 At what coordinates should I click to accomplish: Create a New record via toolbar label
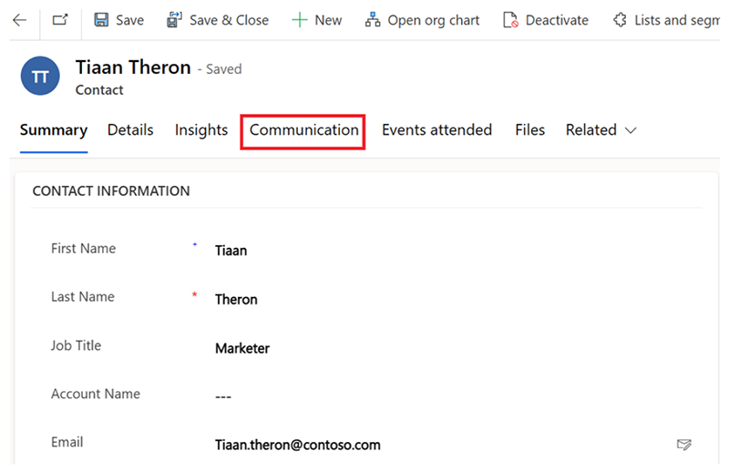[x=328, y=20]
